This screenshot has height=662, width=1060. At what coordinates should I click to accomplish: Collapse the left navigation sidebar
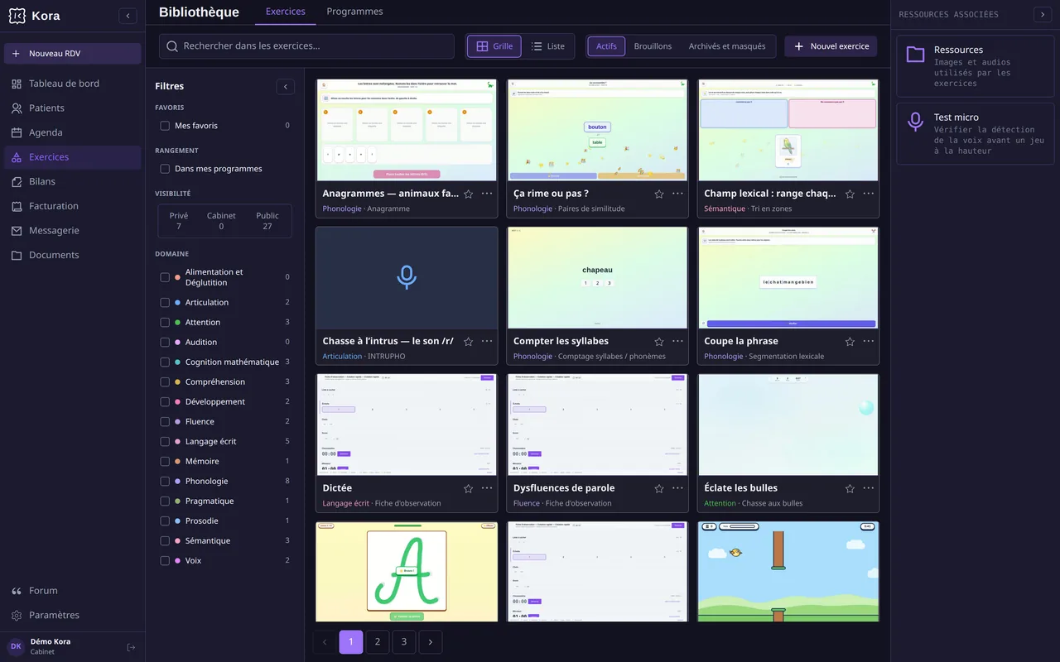(x=128, y=16)
